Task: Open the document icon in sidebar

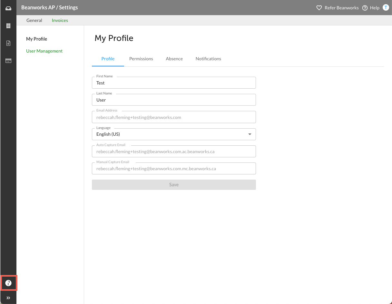Action: [8, 43]
